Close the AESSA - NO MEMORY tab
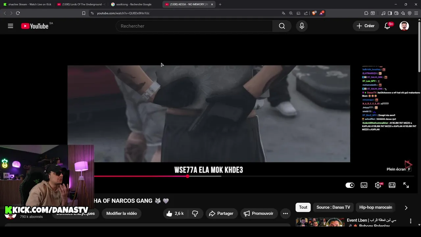 click(212, 4)
